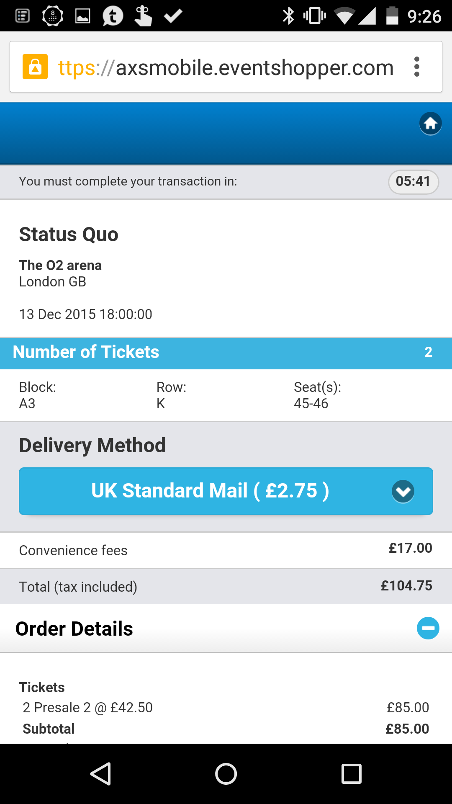The width and height of the screenshot is (452, 804).
Task: Tap the padlock icon in the address bar
Action: tap(36, 67)
